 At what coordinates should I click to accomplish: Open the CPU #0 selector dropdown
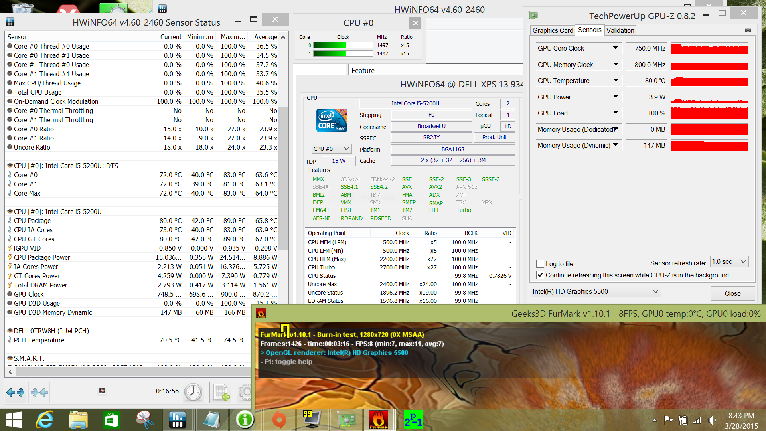click(331, 149)
